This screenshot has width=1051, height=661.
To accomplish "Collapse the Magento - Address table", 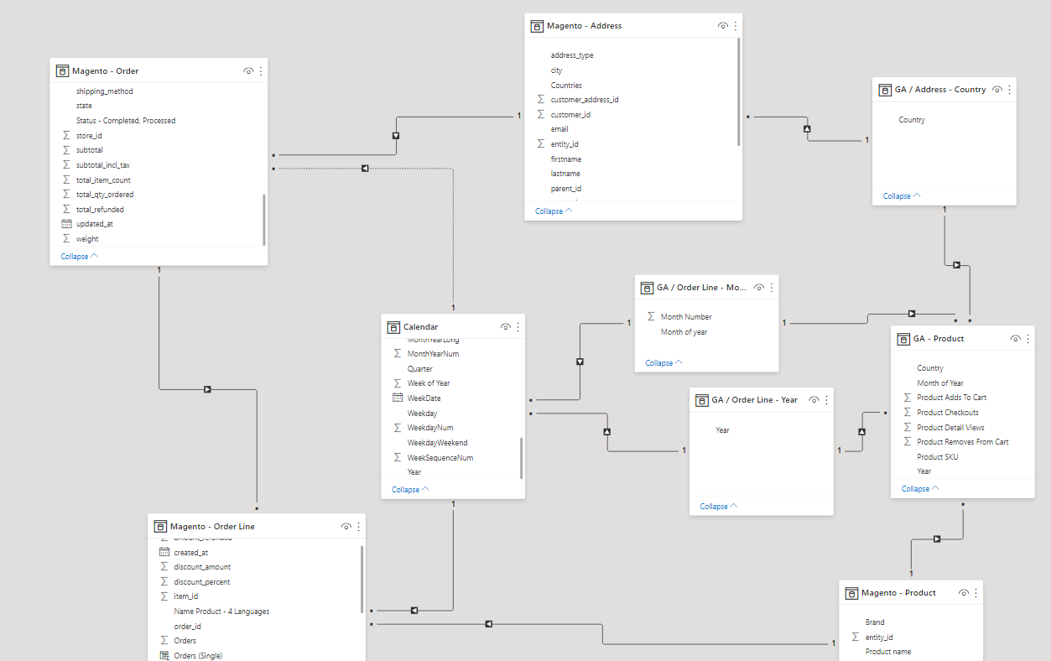I will tap(554, 211).
